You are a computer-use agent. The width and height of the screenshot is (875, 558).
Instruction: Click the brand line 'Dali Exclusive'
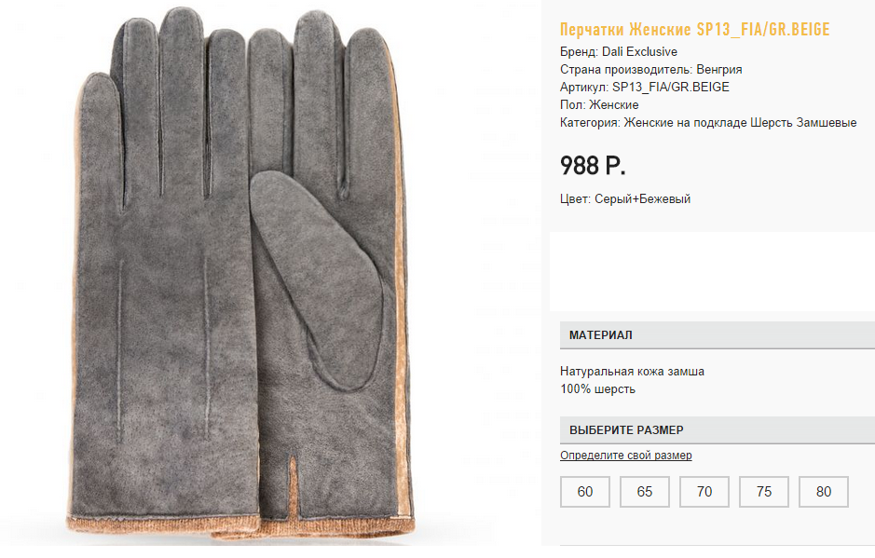(619, 51)
